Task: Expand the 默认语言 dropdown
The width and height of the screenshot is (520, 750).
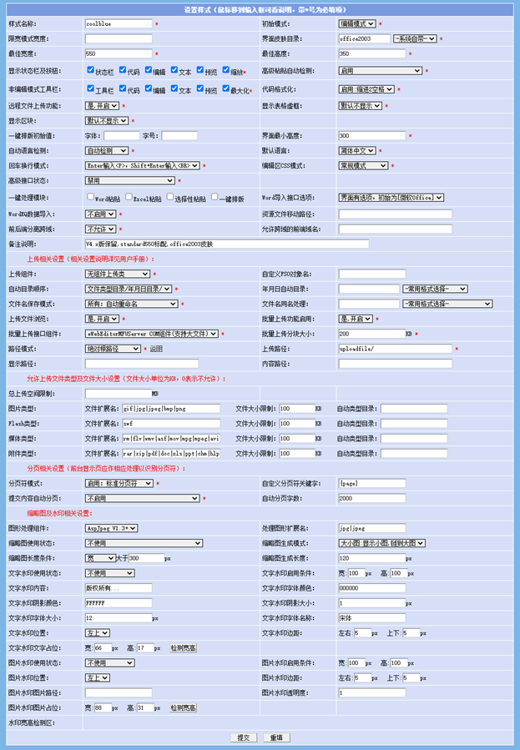Action: point(358,151)
